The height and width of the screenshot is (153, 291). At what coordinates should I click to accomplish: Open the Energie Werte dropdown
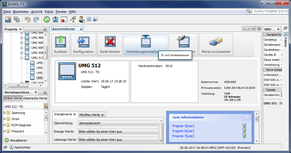[118, 132]
